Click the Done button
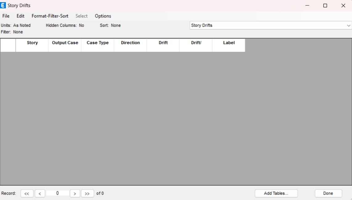Image resolution: width=352 pixels, height=200 pixels. pyautogui.click(x=328, y=194)
